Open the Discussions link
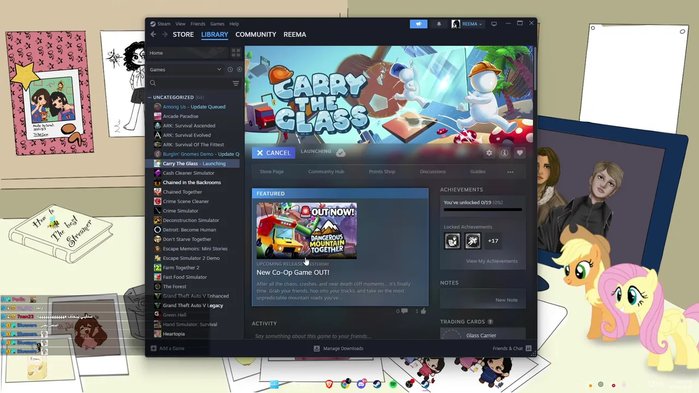Viewport: 699px width, 393px height. coord(433,172)
